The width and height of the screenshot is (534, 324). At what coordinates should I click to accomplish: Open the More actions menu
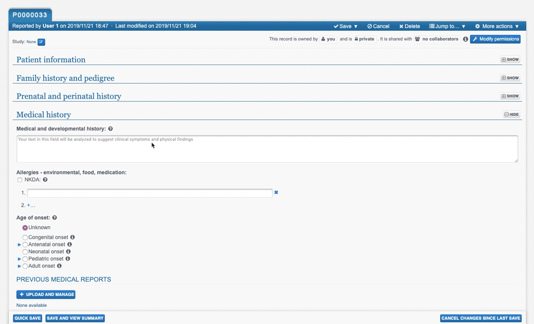[x=497, y=26]
